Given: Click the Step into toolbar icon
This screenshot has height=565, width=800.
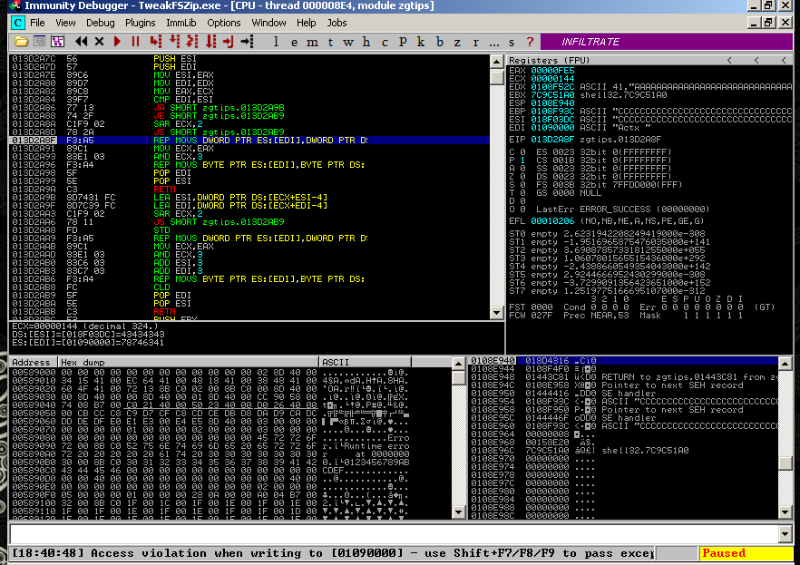Looking at the screenshot, I should coord(156,42).
